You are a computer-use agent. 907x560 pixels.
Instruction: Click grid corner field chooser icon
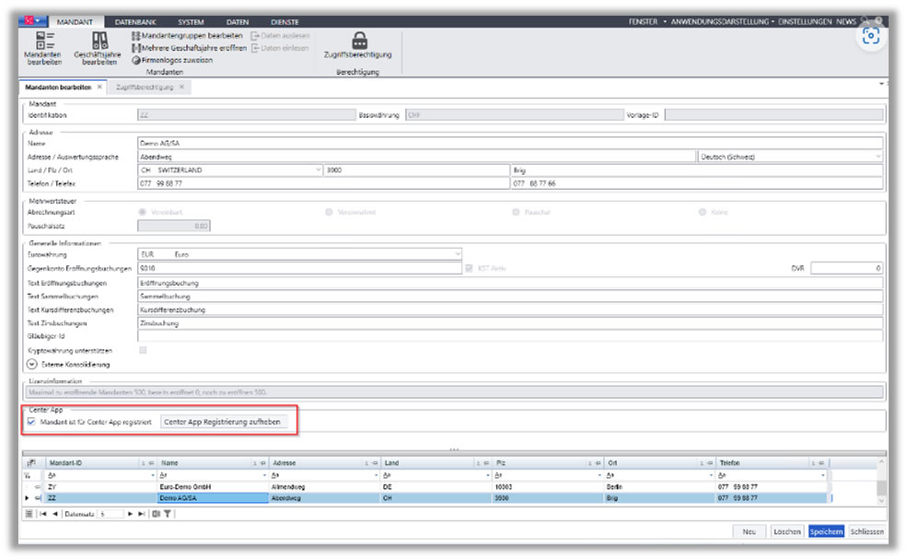[31, 462]
